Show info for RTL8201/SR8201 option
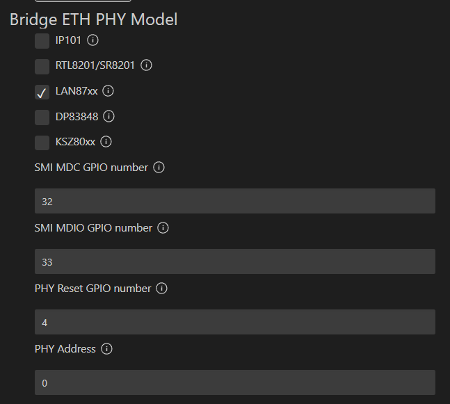 [x=146, y=65]
